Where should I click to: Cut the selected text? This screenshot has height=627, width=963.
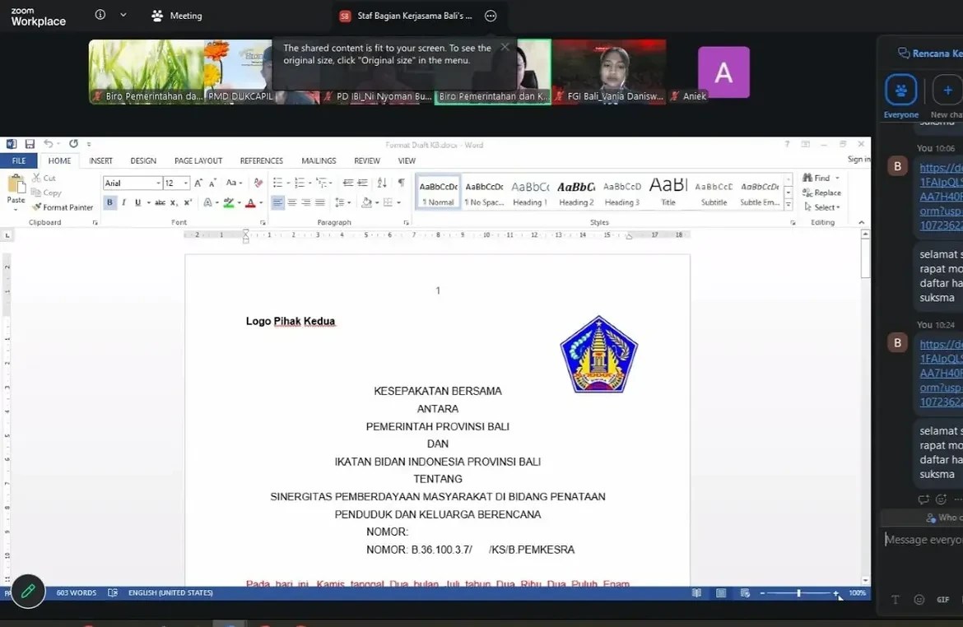tap(44, 178)
